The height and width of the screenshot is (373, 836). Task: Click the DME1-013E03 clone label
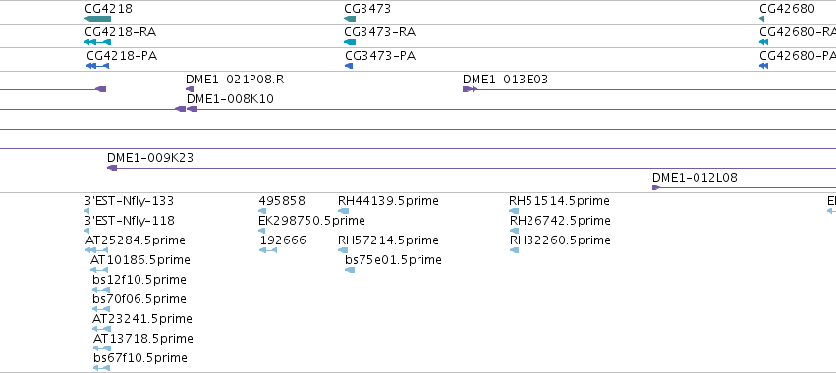coord(505,80)
